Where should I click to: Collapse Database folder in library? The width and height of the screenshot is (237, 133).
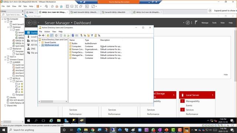[x=8, y=27]
